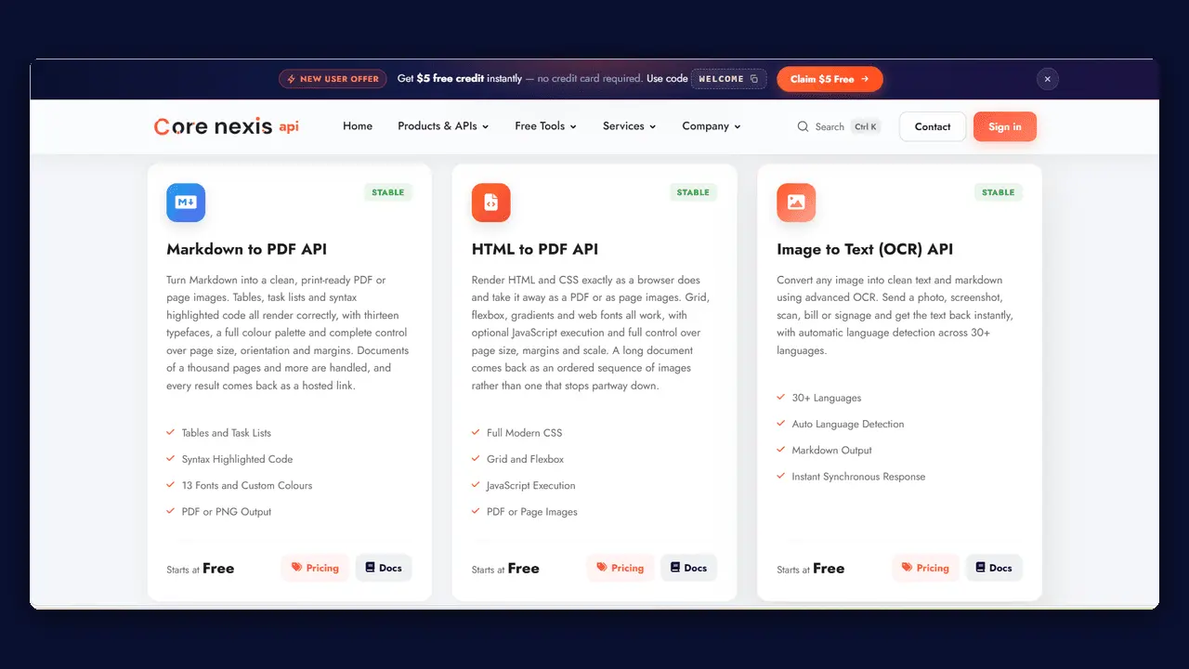The image size is (1189, 669).
Task: Click the HTML to PDF API title
Action: point(535,249)
